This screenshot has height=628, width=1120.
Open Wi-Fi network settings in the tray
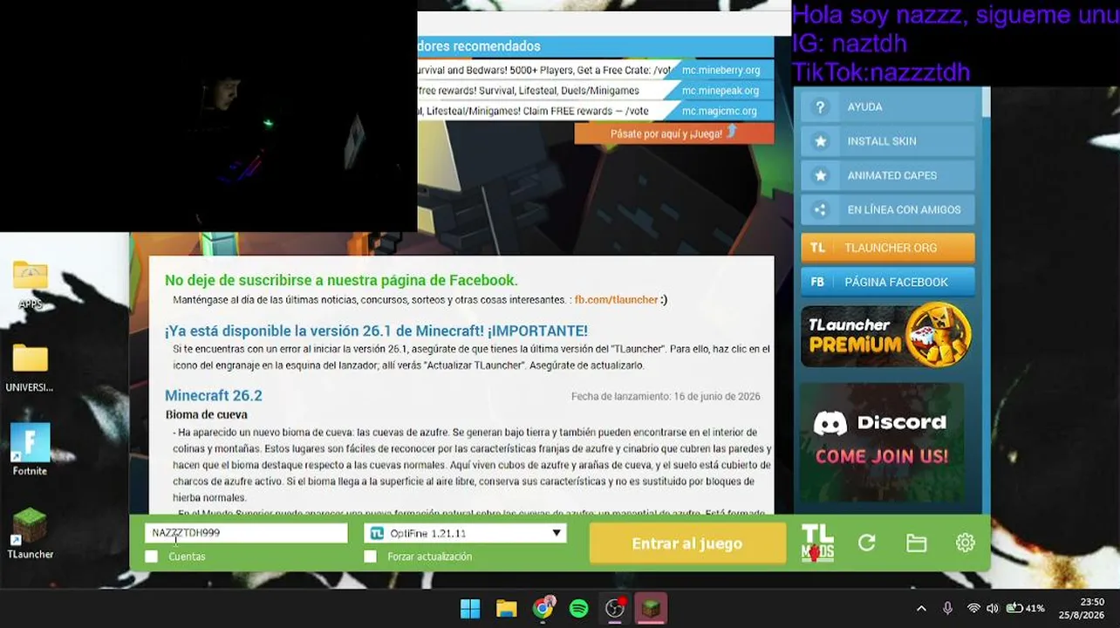pyautogui.click(x=973, y=608)
